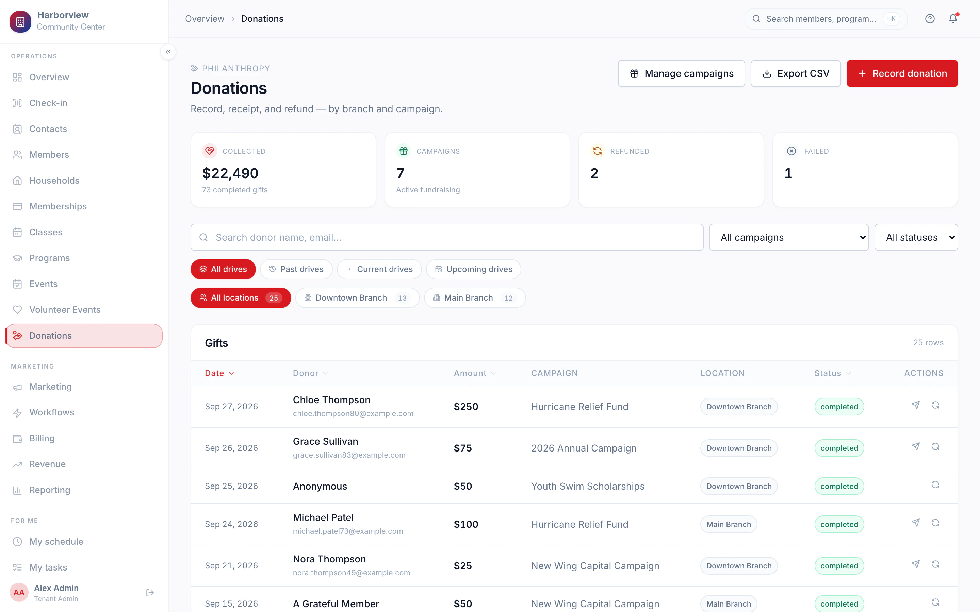Screen dimensions: 980x612
Task: Open the Programs page
Action: pos(84,258)
